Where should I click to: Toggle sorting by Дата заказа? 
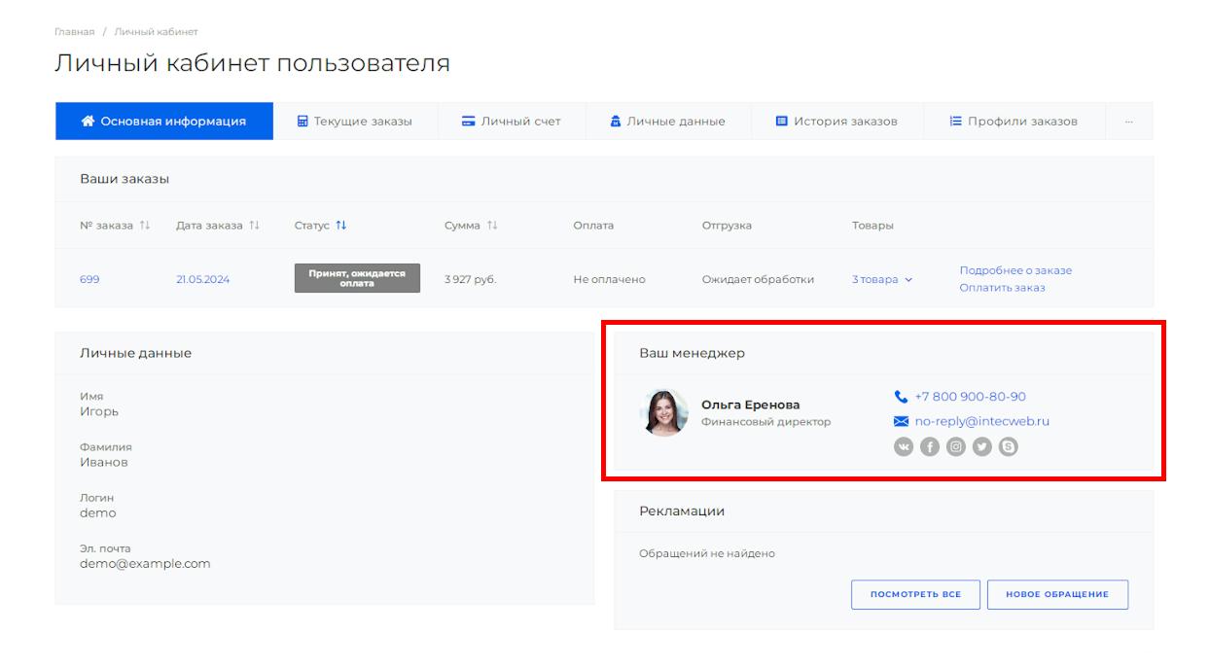[254, 226]
